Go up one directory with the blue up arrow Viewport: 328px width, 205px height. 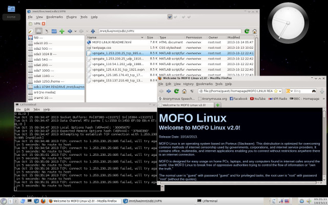click(x=93, y=31)
